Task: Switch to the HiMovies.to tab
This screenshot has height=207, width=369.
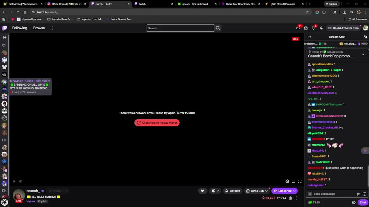Action: click(22, 4)
